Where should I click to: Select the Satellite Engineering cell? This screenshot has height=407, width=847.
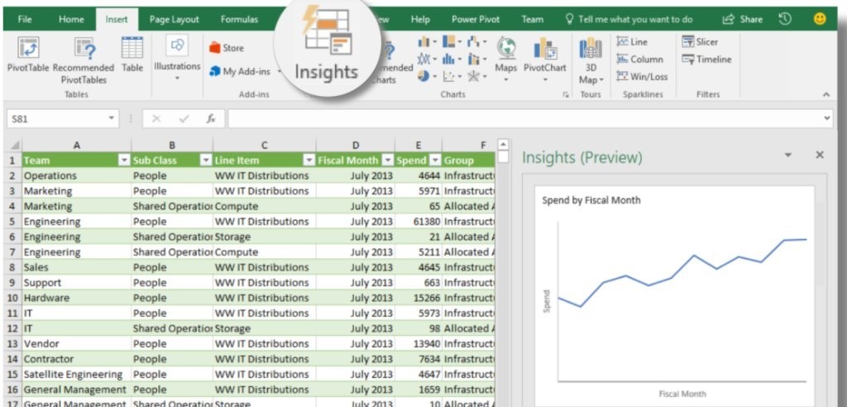[77, 374]
